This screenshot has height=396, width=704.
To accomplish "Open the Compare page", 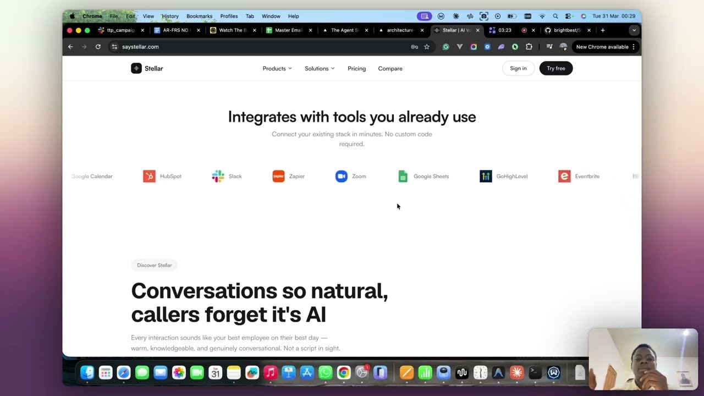I will pyautogui.click(x=390, y=68).
